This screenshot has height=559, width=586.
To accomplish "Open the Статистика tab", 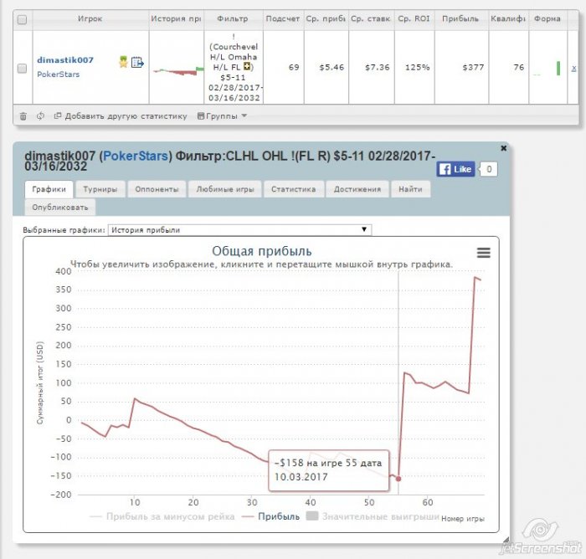I will 293,189.
